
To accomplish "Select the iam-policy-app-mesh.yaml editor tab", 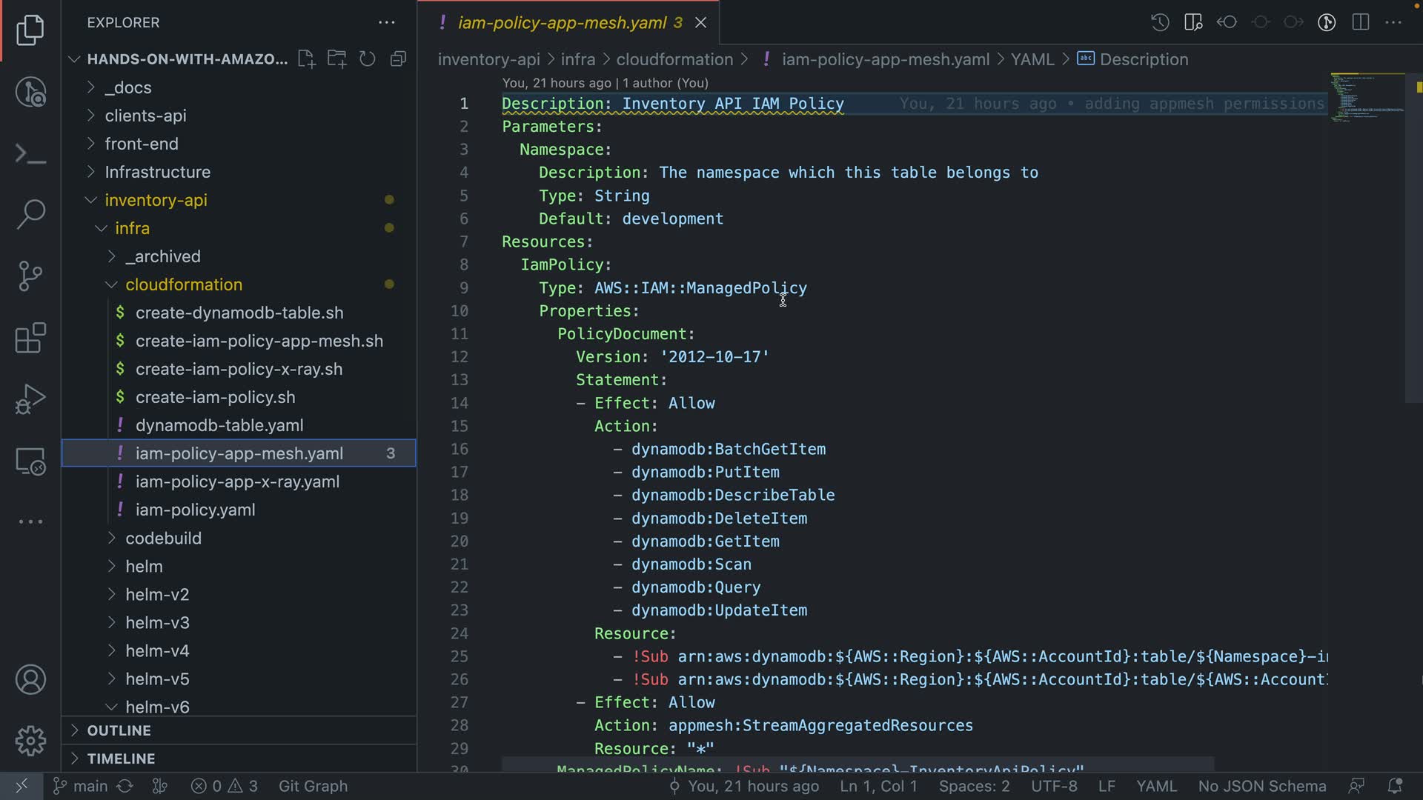I will pyautogui.click(x=562, y=22).
